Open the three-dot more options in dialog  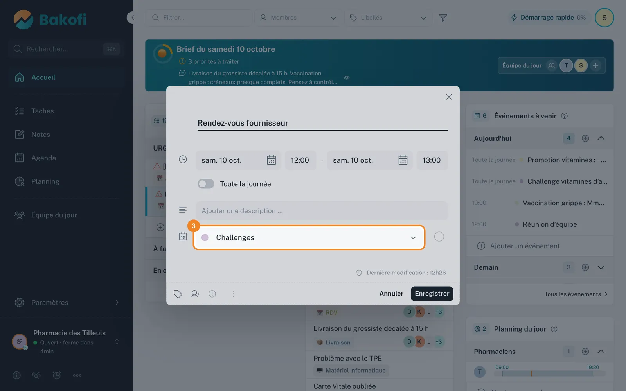(233, 294)
